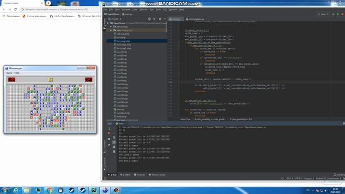Open the run configuration dropdown
The width and height of the screenshot is (345, 194).
pos(323,14)
